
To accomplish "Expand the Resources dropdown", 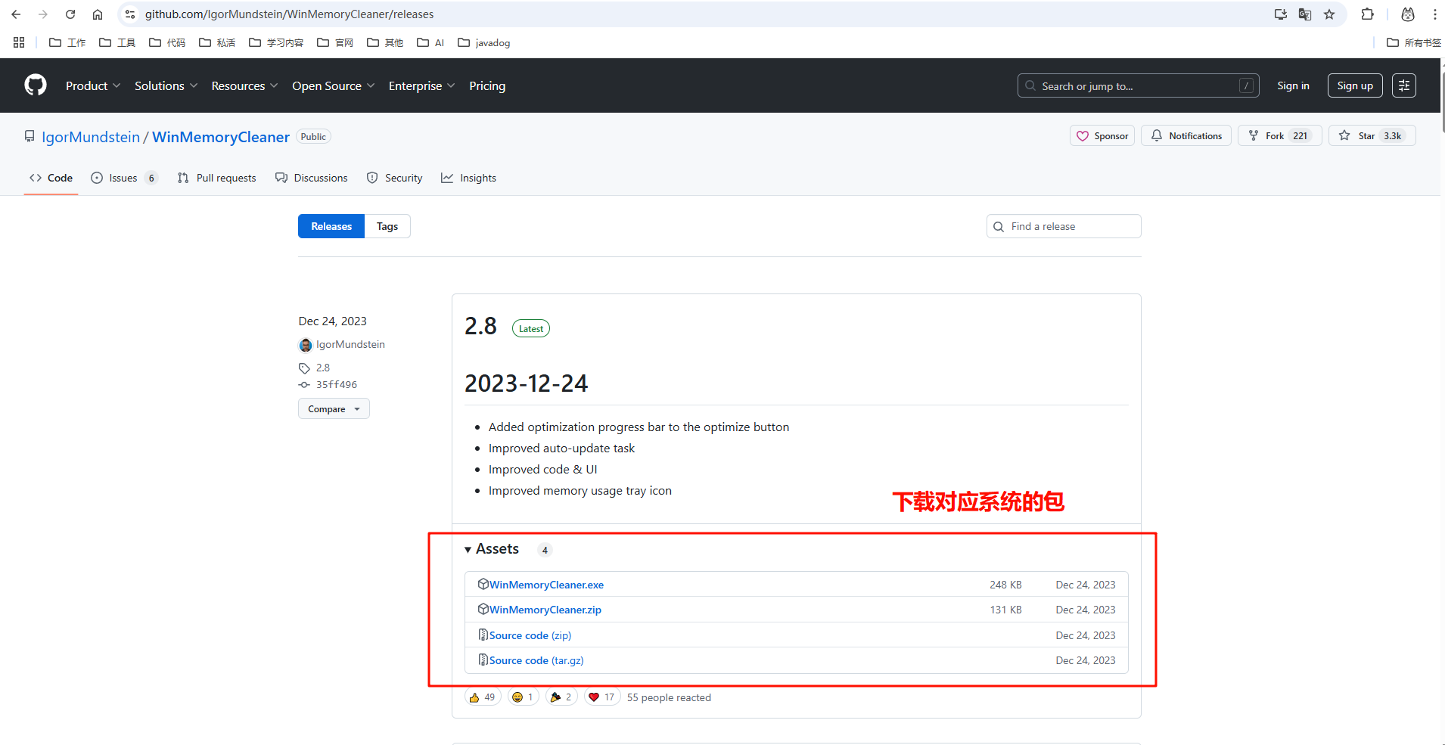I will [245, 85].
